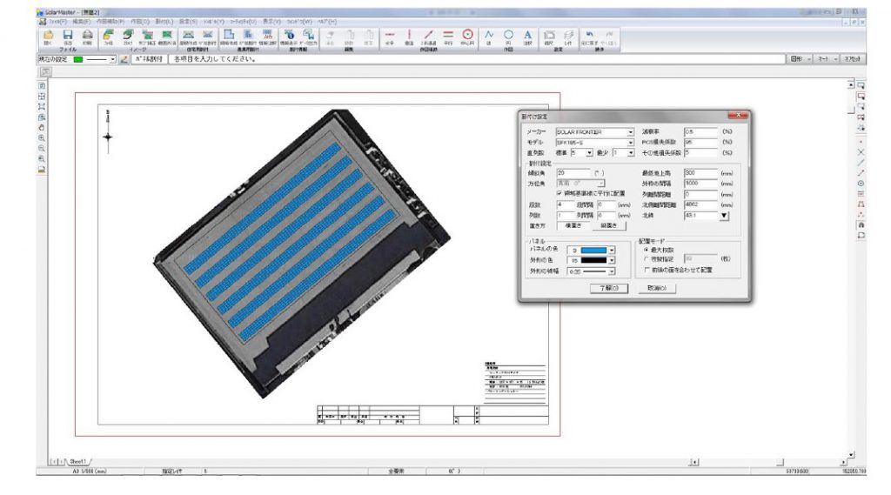Select the parallel line tool (平行)

click(448, 36)
